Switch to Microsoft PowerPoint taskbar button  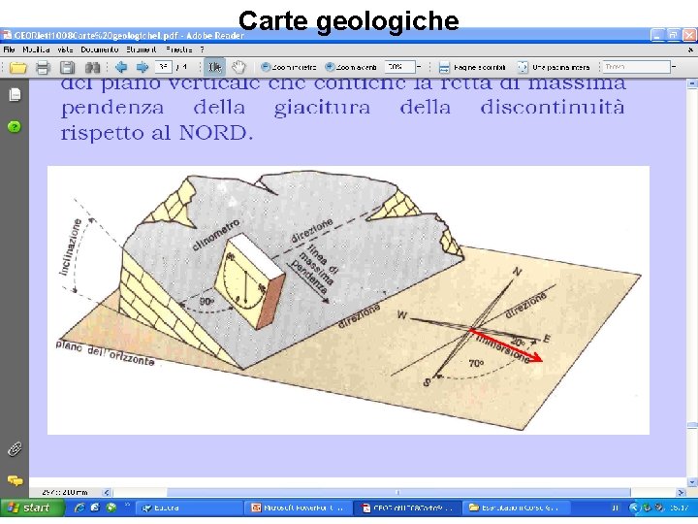click(298, 508)
